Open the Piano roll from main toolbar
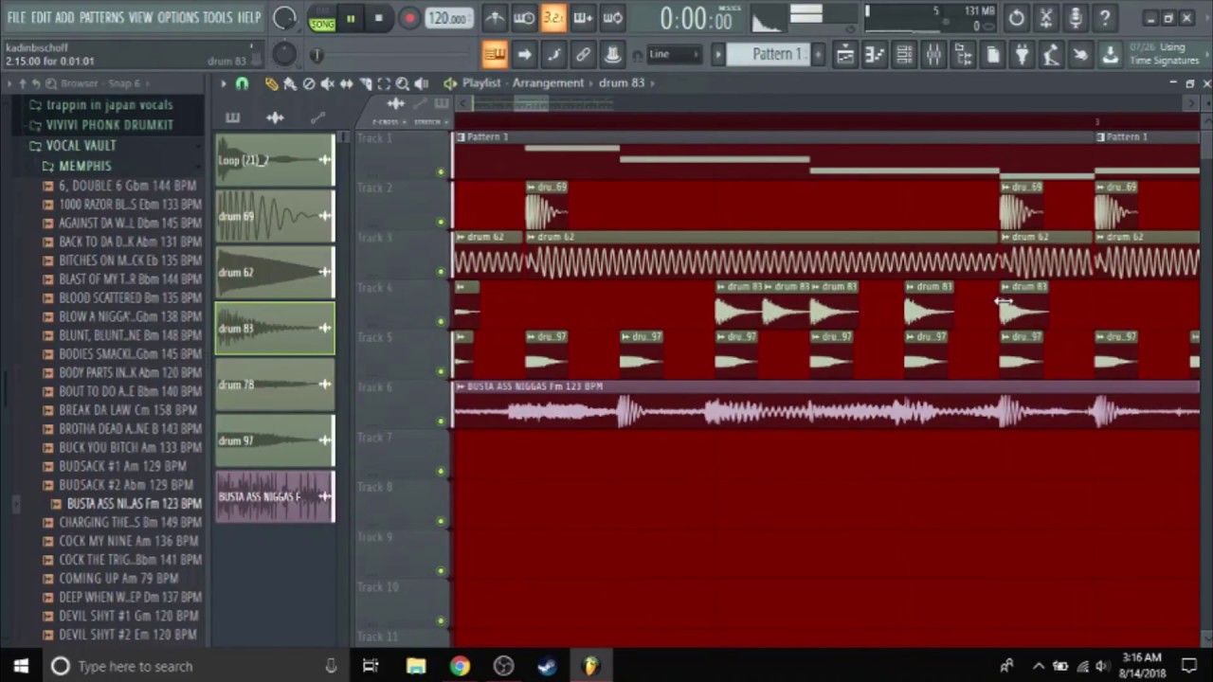The width and height of the screenshot is (1213, 682). (874, 55)
